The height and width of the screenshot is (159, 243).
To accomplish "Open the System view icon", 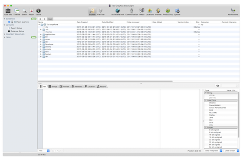I will coord(177,12).
